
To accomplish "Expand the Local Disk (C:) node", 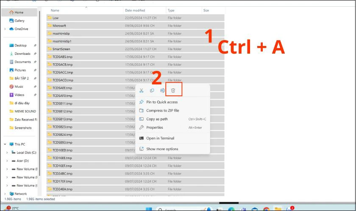I will point(7,152).
